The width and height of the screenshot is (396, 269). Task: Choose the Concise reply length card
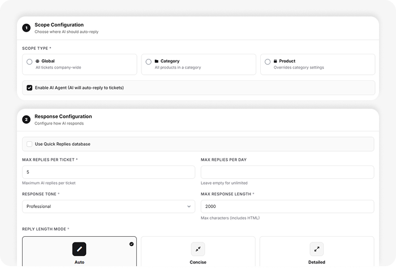(198, 253)
